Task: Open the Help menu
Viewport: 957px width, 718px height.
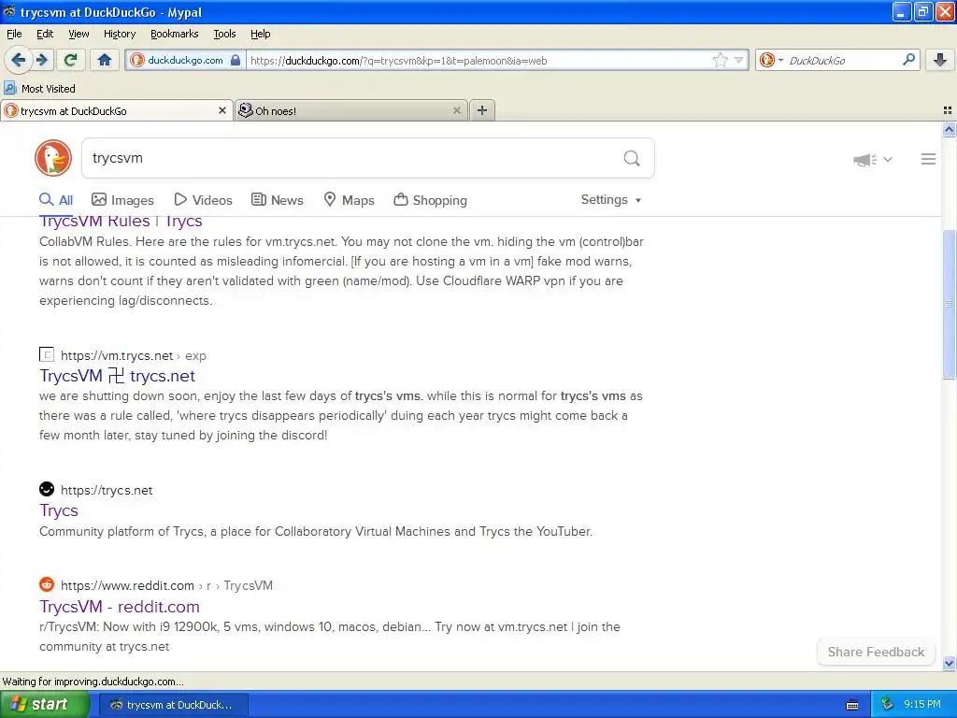Action: point(260,34)
